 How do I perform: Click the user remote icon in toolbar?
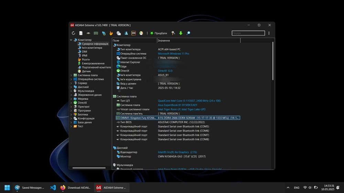click(126, 33)
